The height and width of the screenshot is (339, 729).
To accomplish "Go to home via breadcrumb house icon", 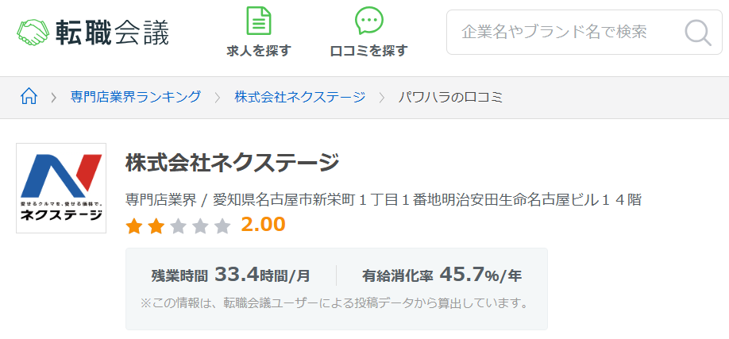I will (x=29, y=97).
